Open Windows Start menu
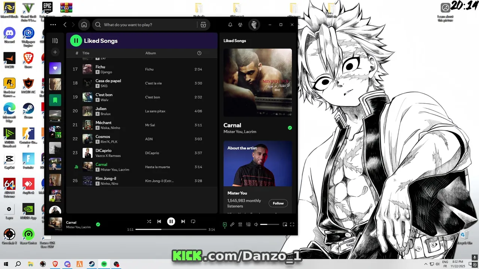This screenshot has height=269, width=479. (x=6, y=264)
